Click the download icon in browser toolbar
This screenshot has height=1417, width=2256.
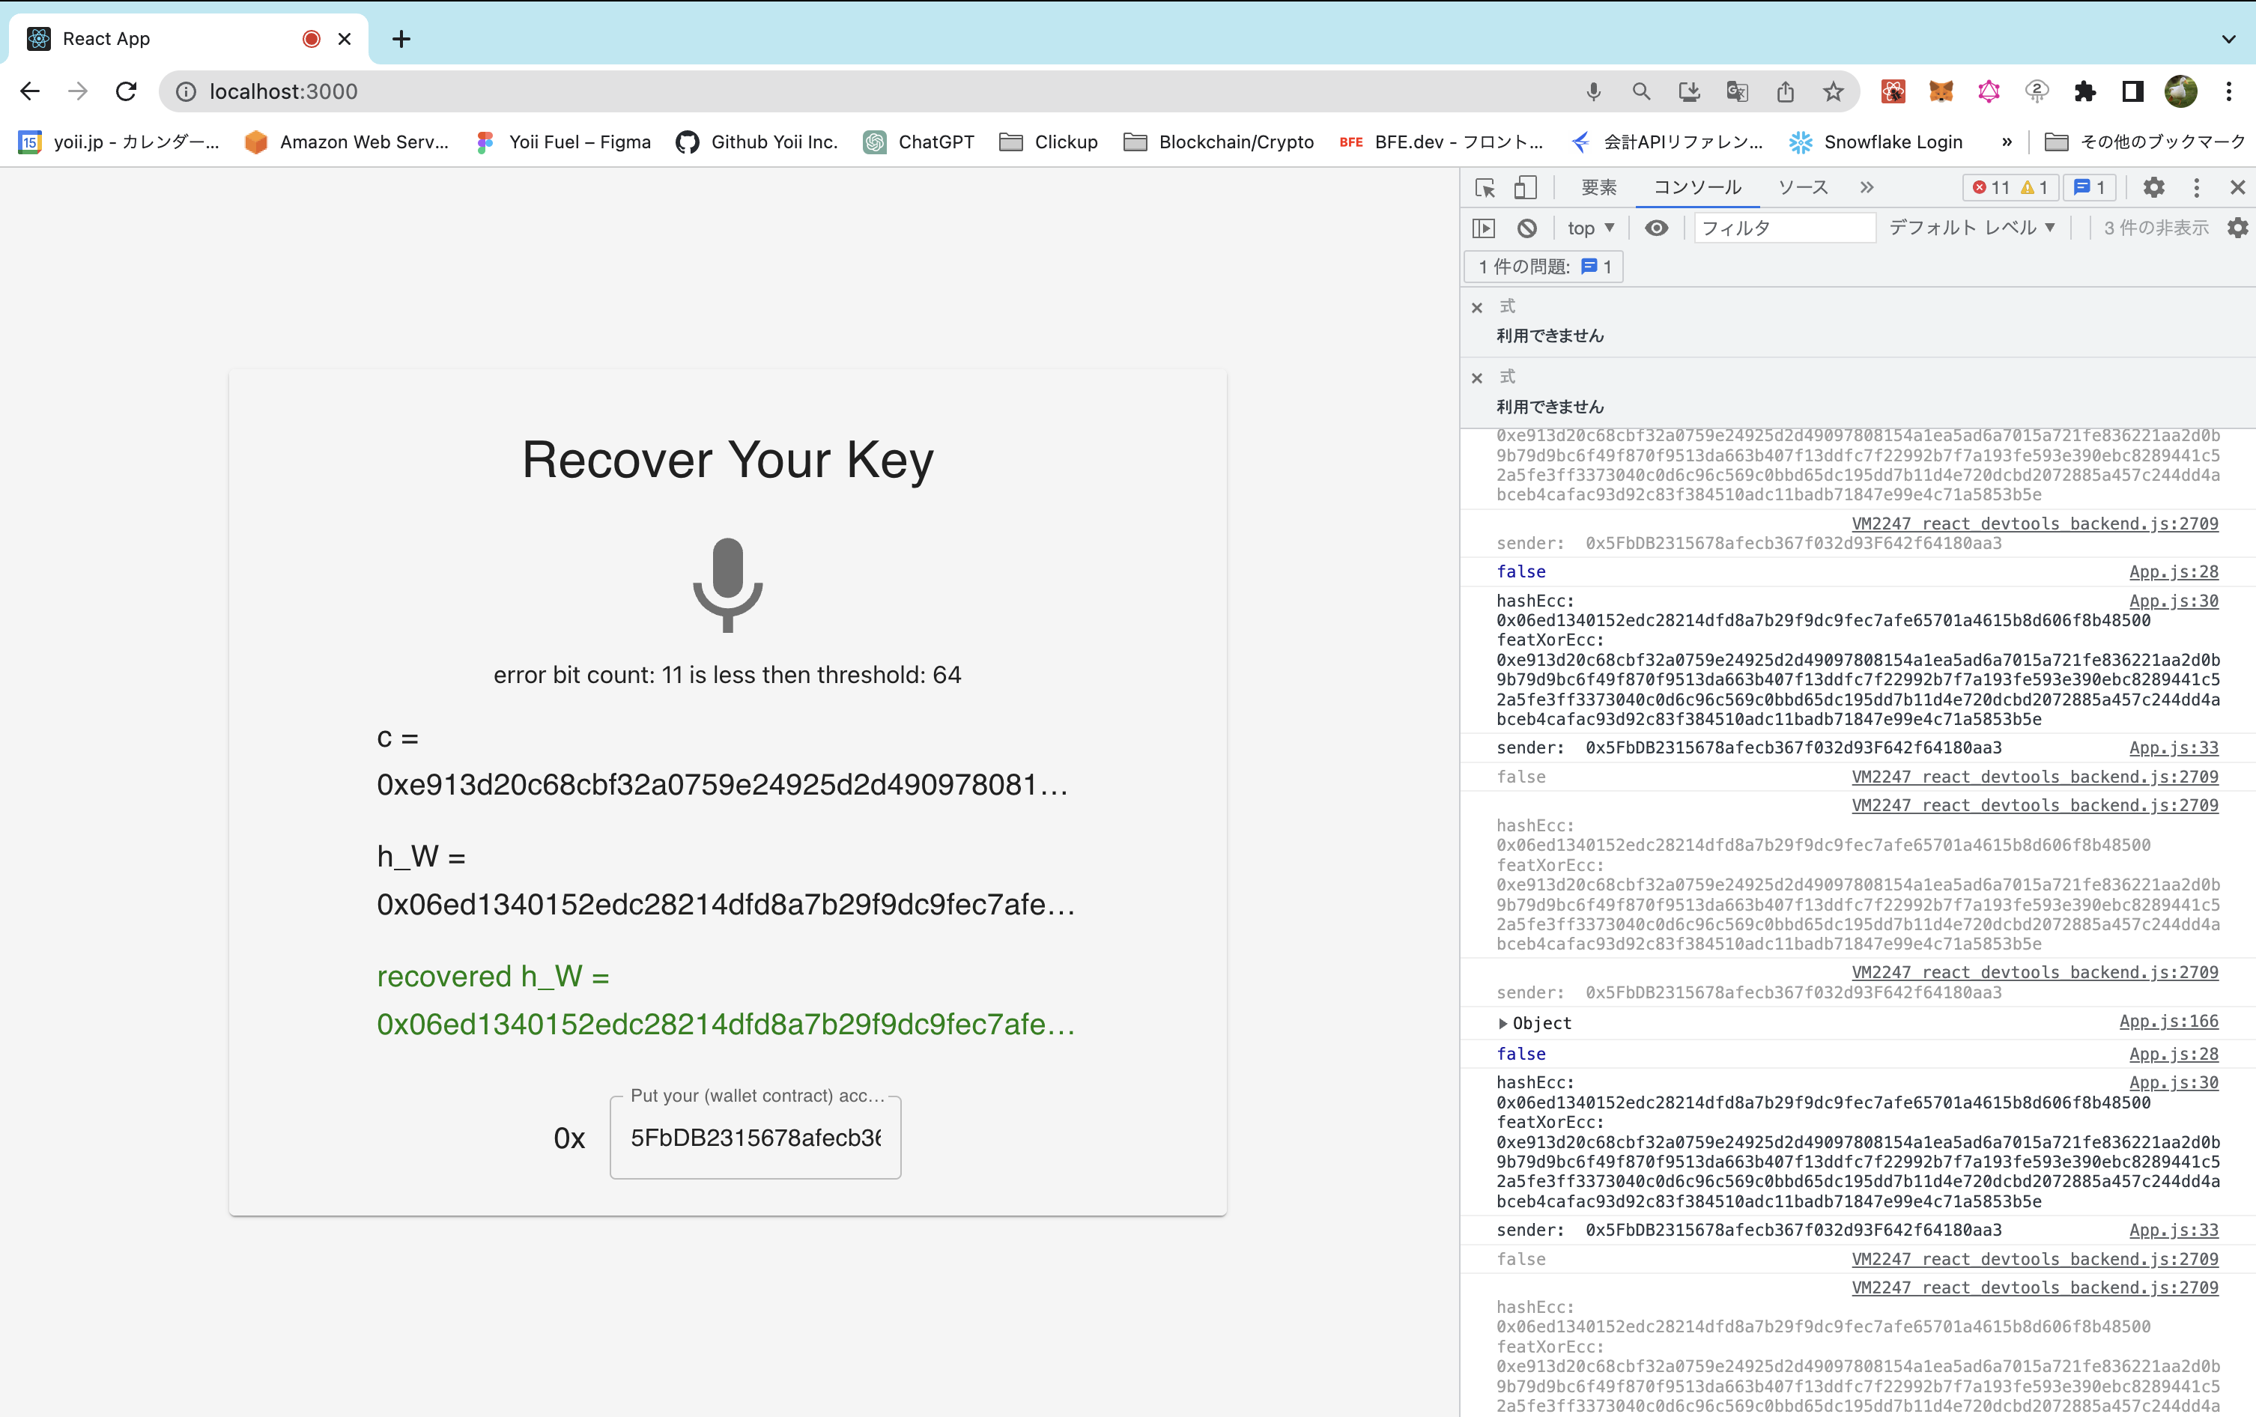click(x=1690, y=91)
